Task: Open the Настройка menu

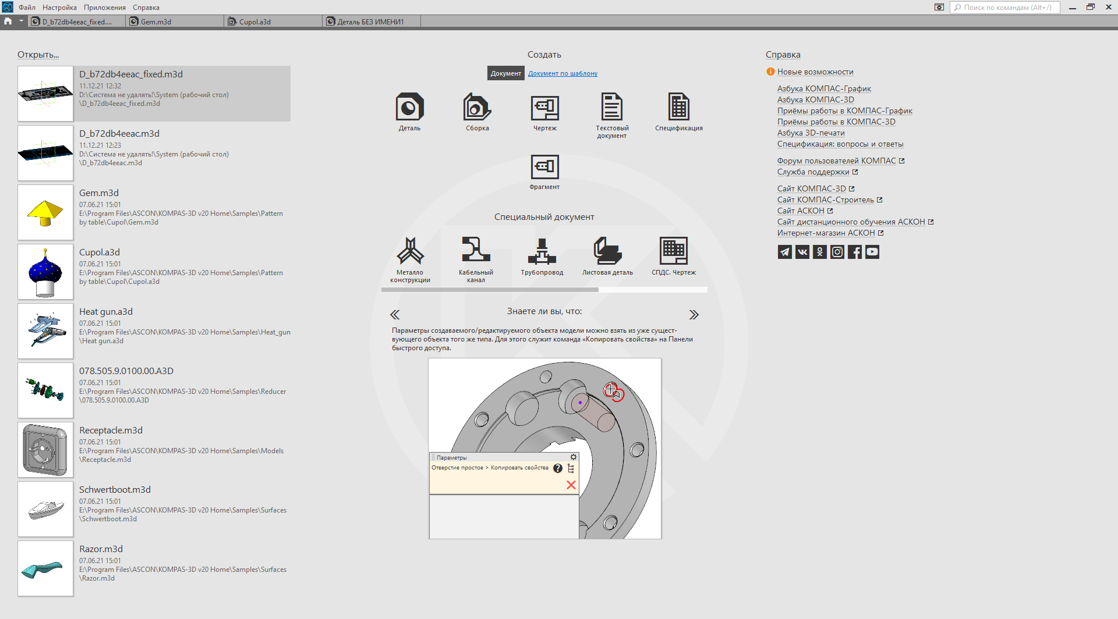Action: tap(59, 8)
